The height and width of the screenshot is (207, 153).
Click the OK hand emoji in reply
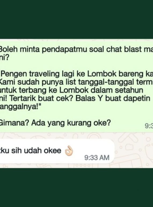[x=69, y=151]
